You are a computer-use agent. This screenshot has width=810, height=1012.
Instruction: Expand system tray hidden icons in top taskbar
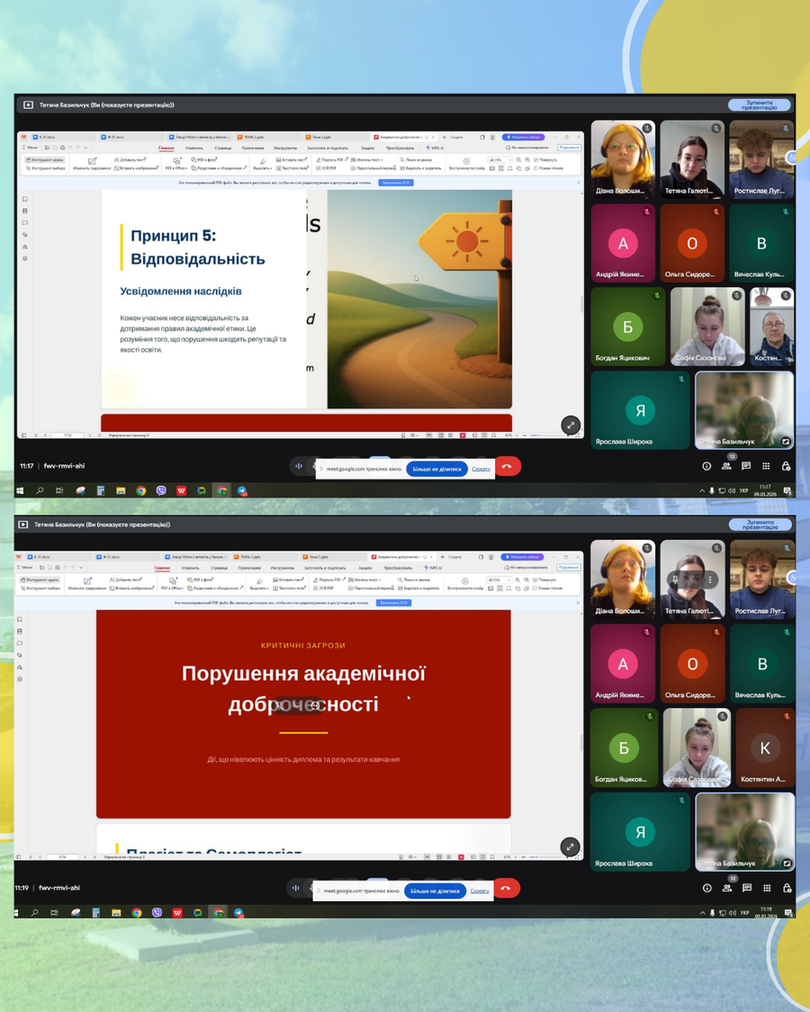pos(702,491)
